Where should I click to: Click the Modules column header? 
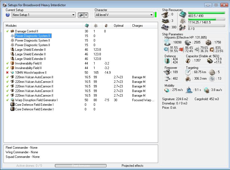click(11, 26)
